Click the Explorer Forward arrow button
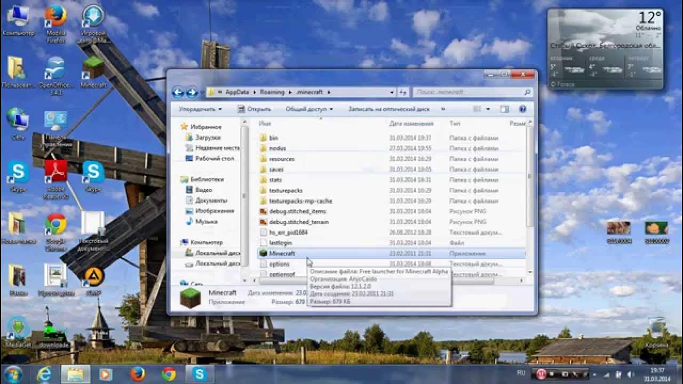This screenshot has width=683, height=384. point(192,92)
